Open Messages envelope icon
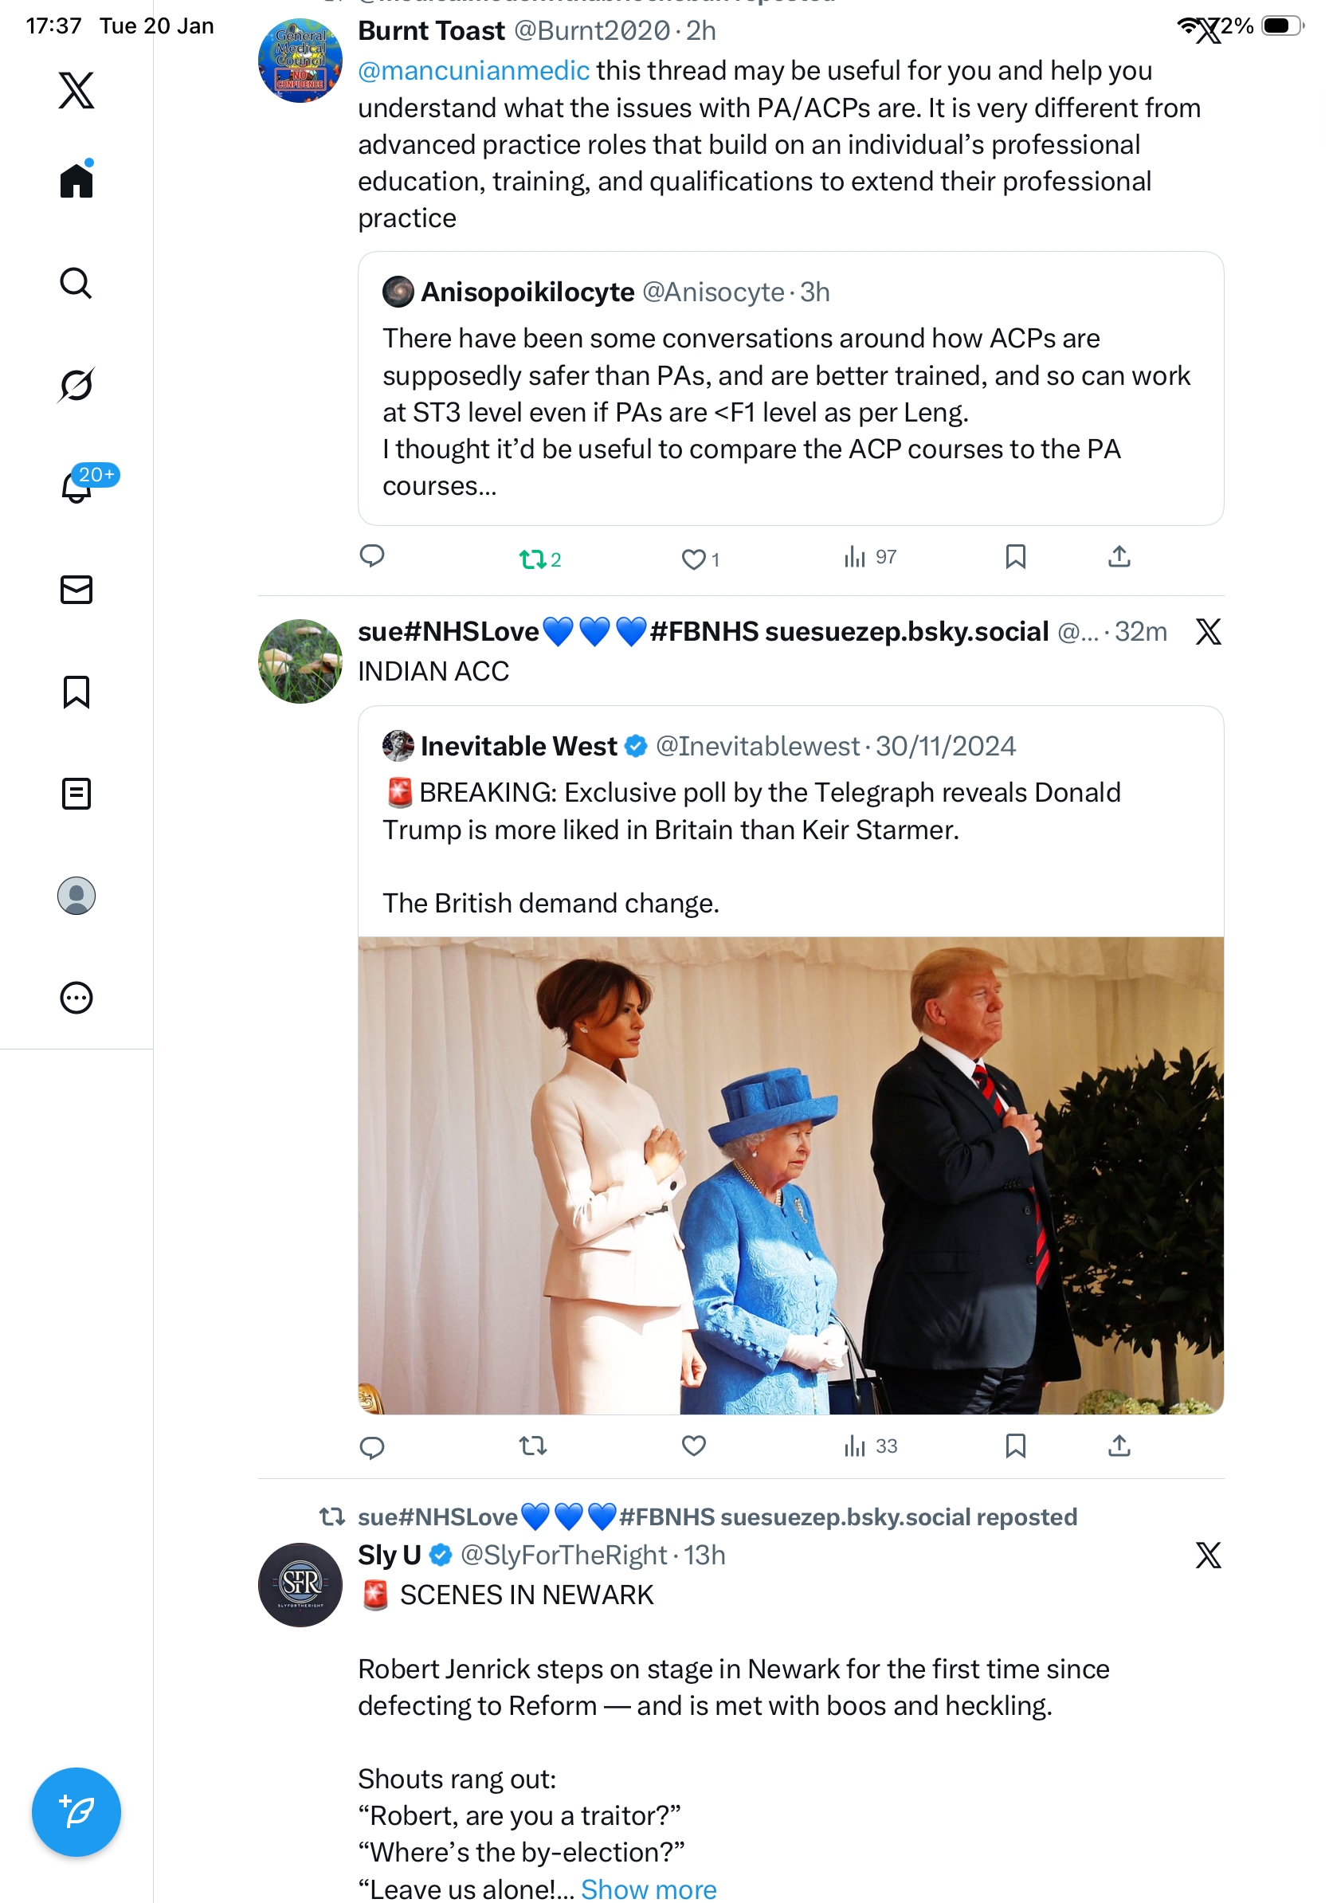Screen dimensions: 1329x1903 tap(76, 589)
